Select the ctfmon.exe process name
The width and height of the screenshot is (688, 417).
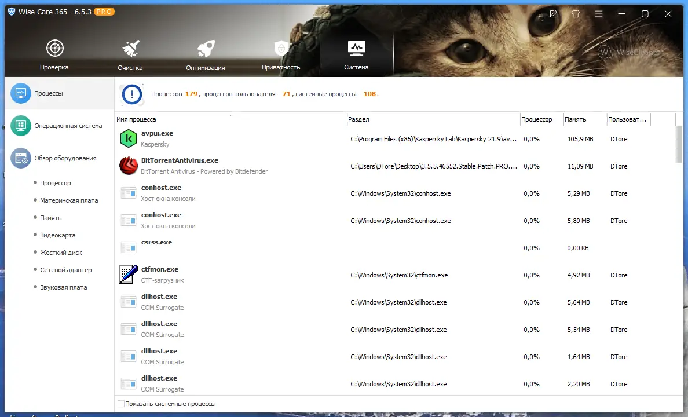(160, 269)
